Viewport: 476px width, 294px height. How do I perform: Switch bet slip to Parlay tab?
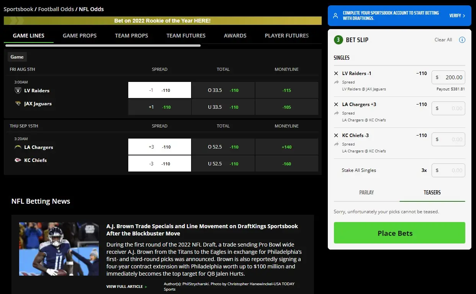[366, 193]
